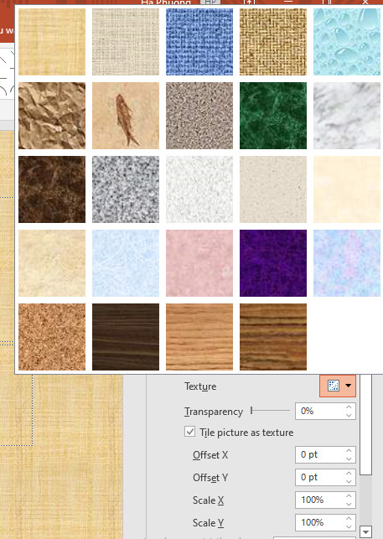
Task: Choose the striped Medium wood texture
Action: (273, 337)
